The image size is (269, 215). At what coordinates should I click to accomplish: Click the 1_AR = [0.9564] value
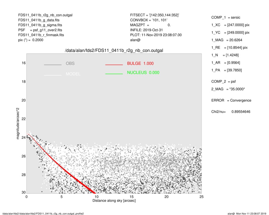click(226, 63)
